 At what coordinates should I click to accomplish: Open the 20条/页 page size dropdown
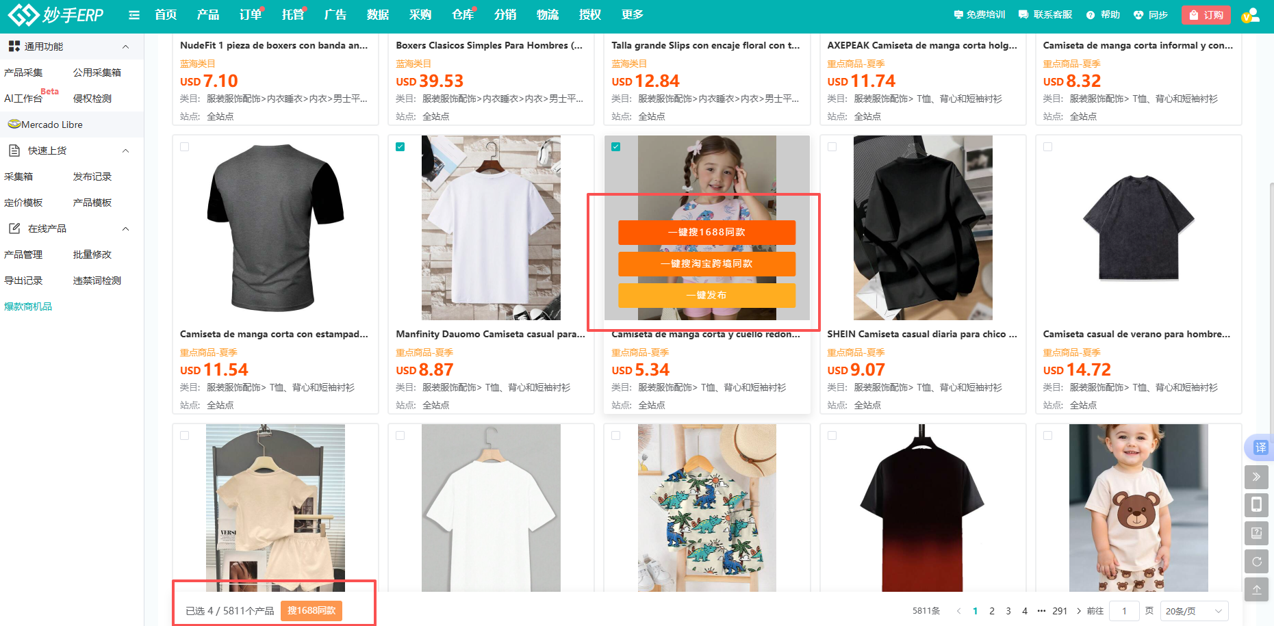1194,611
